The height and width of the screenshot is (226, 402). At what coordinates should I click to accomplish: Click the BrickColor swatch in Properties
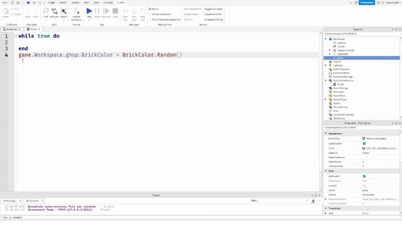coord(364,138)
